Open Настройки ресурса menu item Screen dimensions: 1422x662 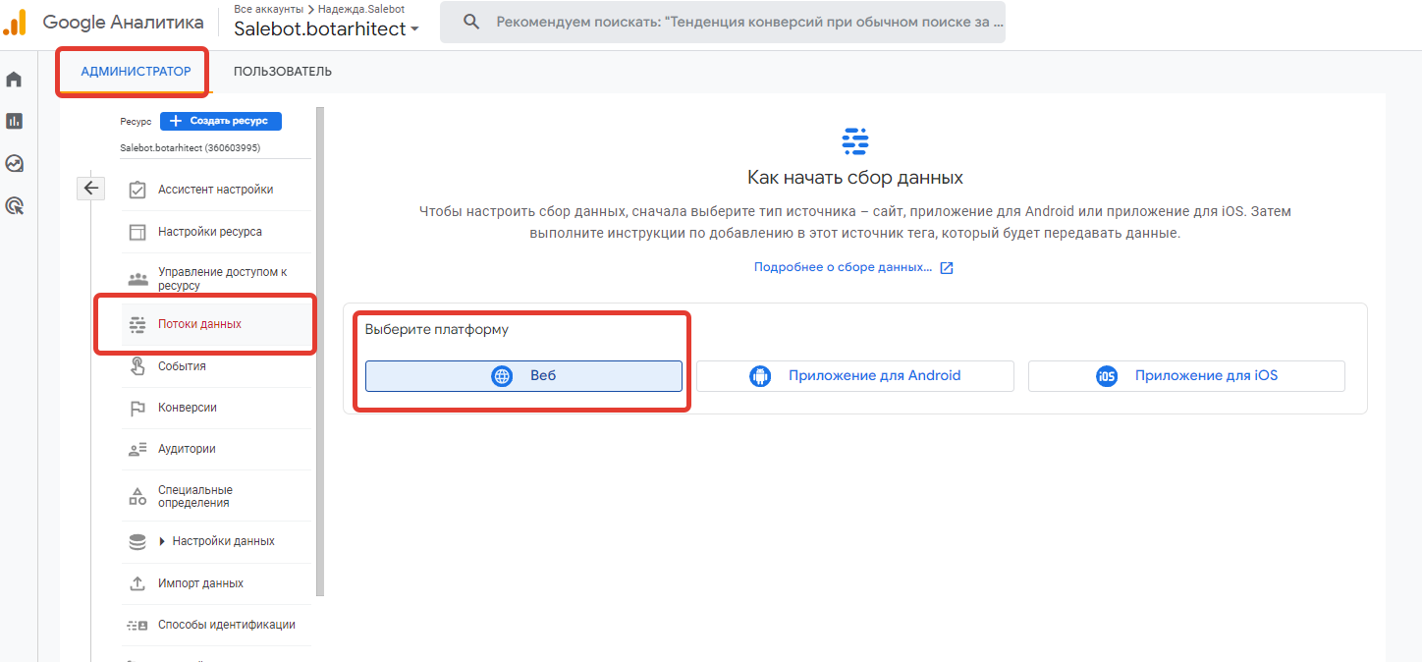[209, 232]
